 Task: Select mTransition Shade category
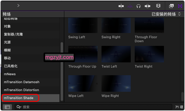[30, 98]
